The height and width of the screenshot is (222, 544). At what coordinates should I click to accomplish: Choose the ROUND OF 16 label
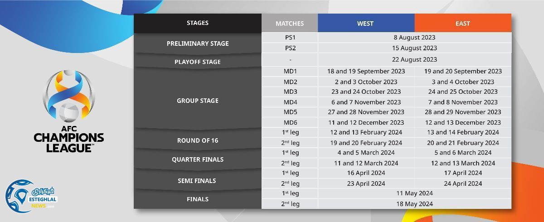198,140
